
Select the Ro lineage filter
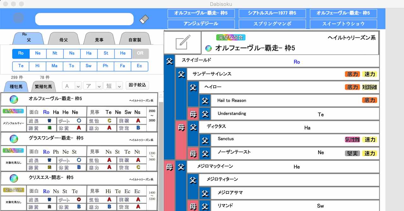(21, 54)
